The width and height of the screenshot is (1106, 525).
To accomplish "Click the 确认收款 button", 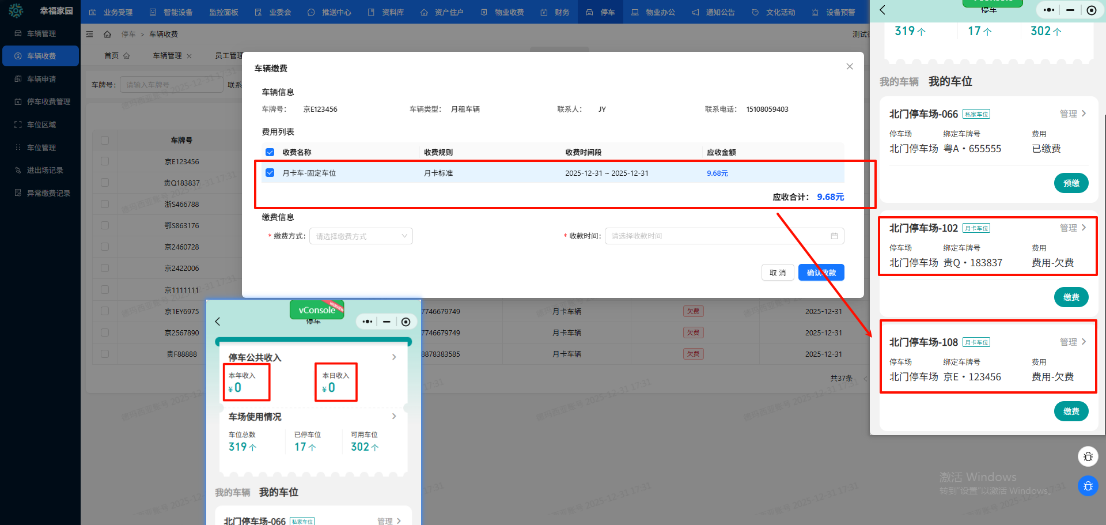I will 821,273.
